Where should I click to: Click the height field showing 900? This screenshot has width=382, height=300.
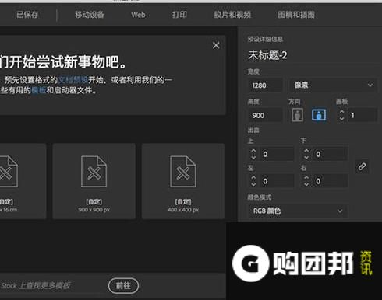[x=265, y=115]
